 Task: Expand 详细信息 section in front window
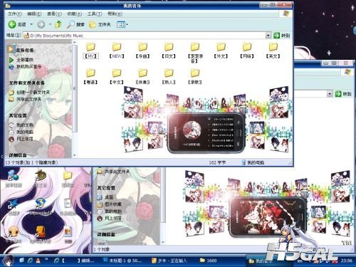(x=18, y=155)
